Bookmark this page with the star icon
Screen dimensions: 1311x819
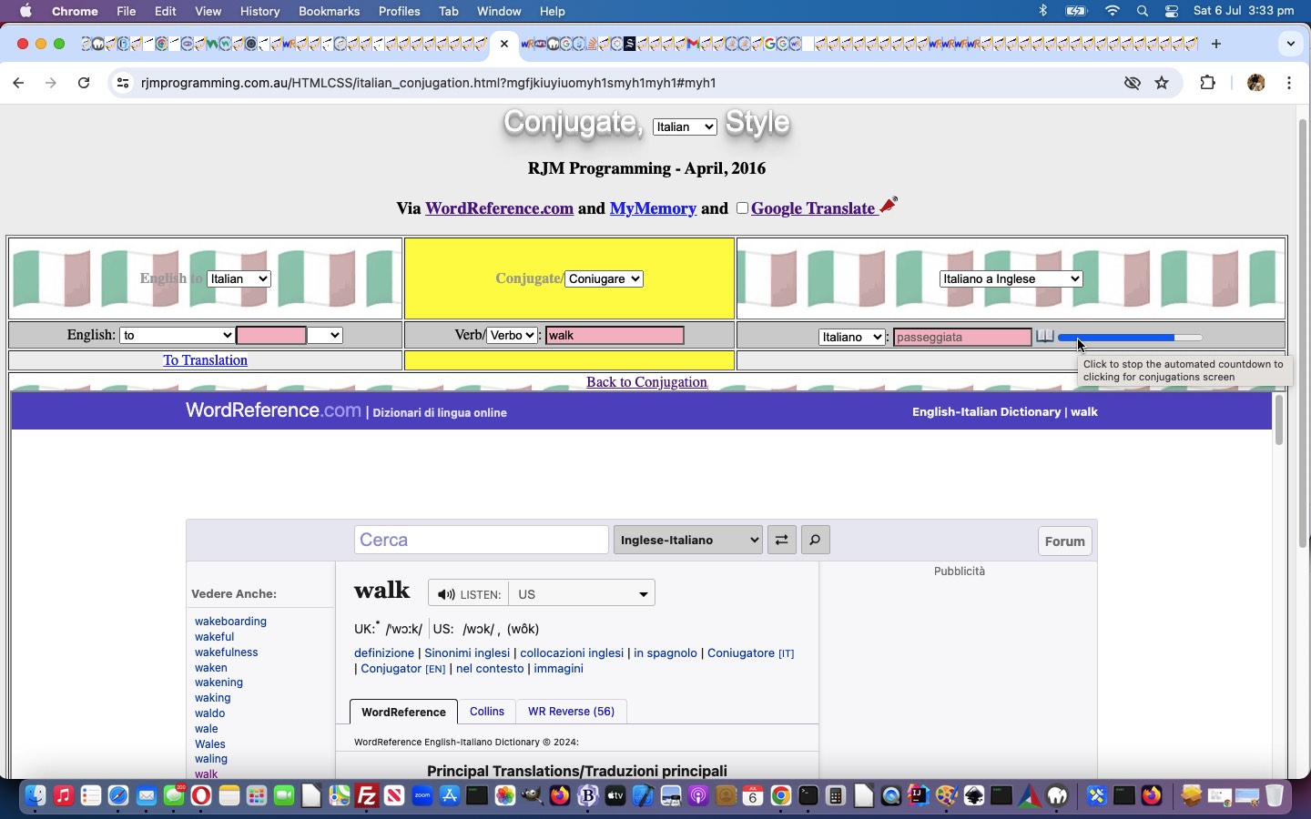1162,83
